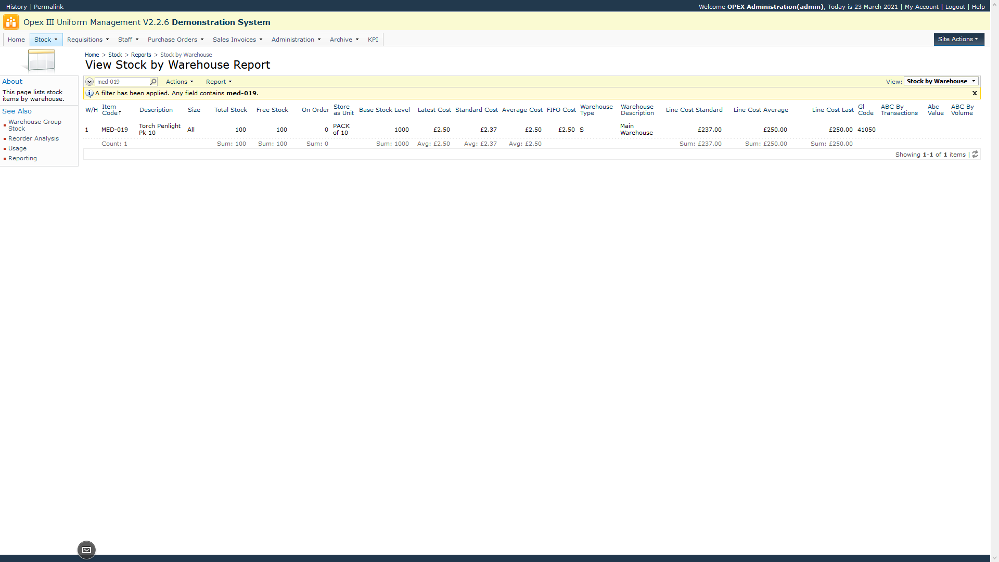Close the filter applied notification
The height and width of the screenshot is (562, 999).
click(975, 93)
